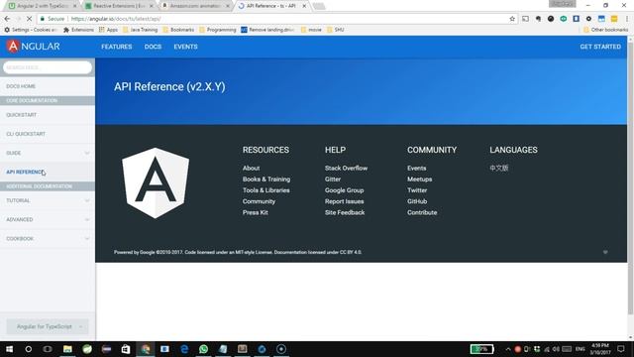The width and height of the screenshot is (634, 357).
Task: Open the Books & Training link
Action: (266, 178)
